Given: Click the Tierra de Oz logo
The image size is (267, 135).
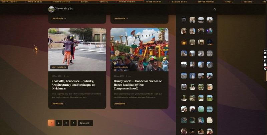Looking at the screenshot, I should [x=60, y=9].
